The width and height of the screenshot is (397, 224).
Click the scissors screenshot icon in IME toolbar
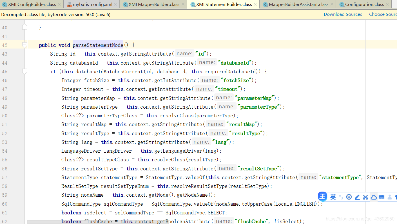pyautogui.click(x=365, y=197)
